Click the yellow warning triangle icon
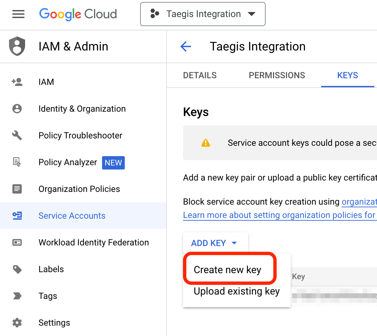Image resolution: width=377 pixels, height=336 pixels. coord(206,143)
